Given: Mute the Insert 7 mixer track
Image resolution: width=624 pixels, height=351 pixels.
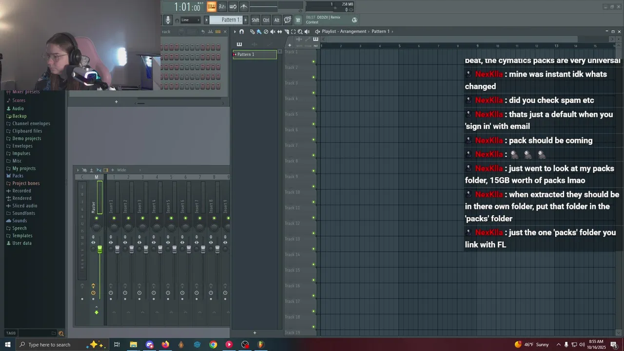Looking at the screenshot, I should 200,218.
